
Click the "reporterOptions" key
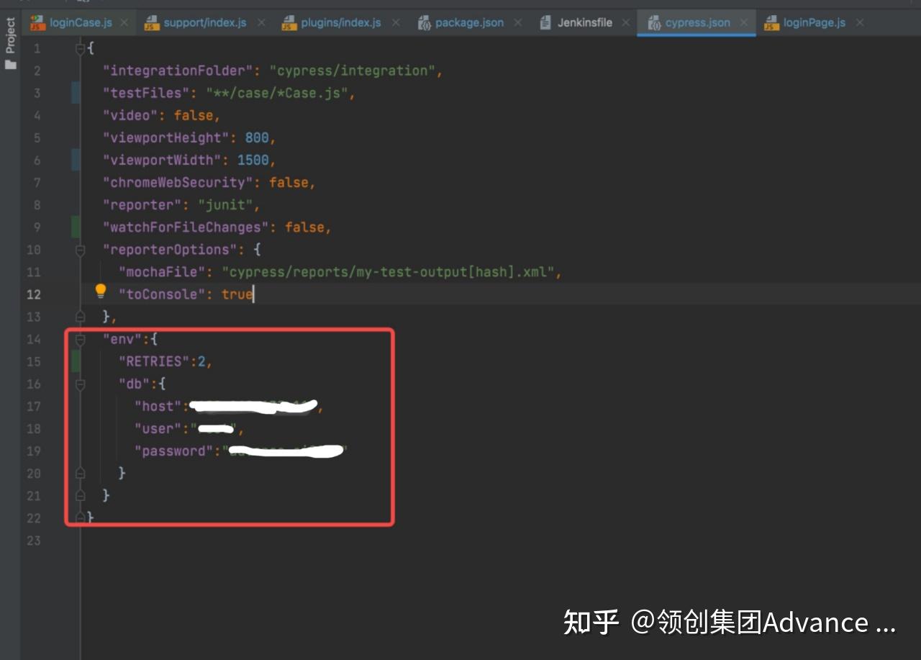tap(170, 250)
